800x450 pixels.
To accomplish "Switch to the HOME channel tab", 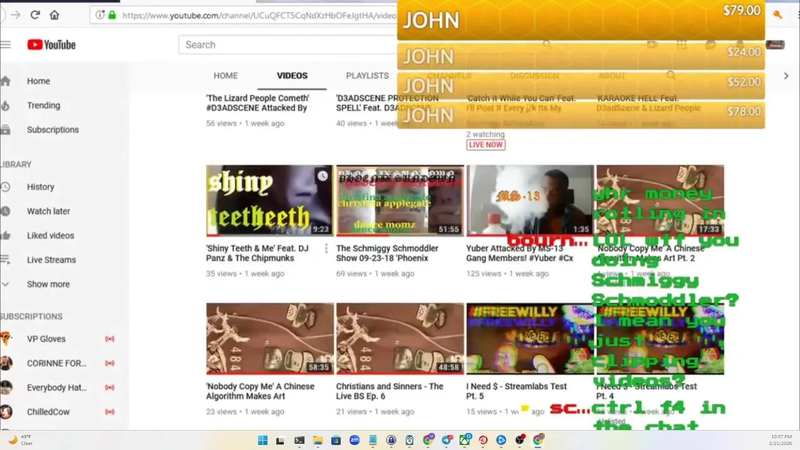I will [226, 76].
